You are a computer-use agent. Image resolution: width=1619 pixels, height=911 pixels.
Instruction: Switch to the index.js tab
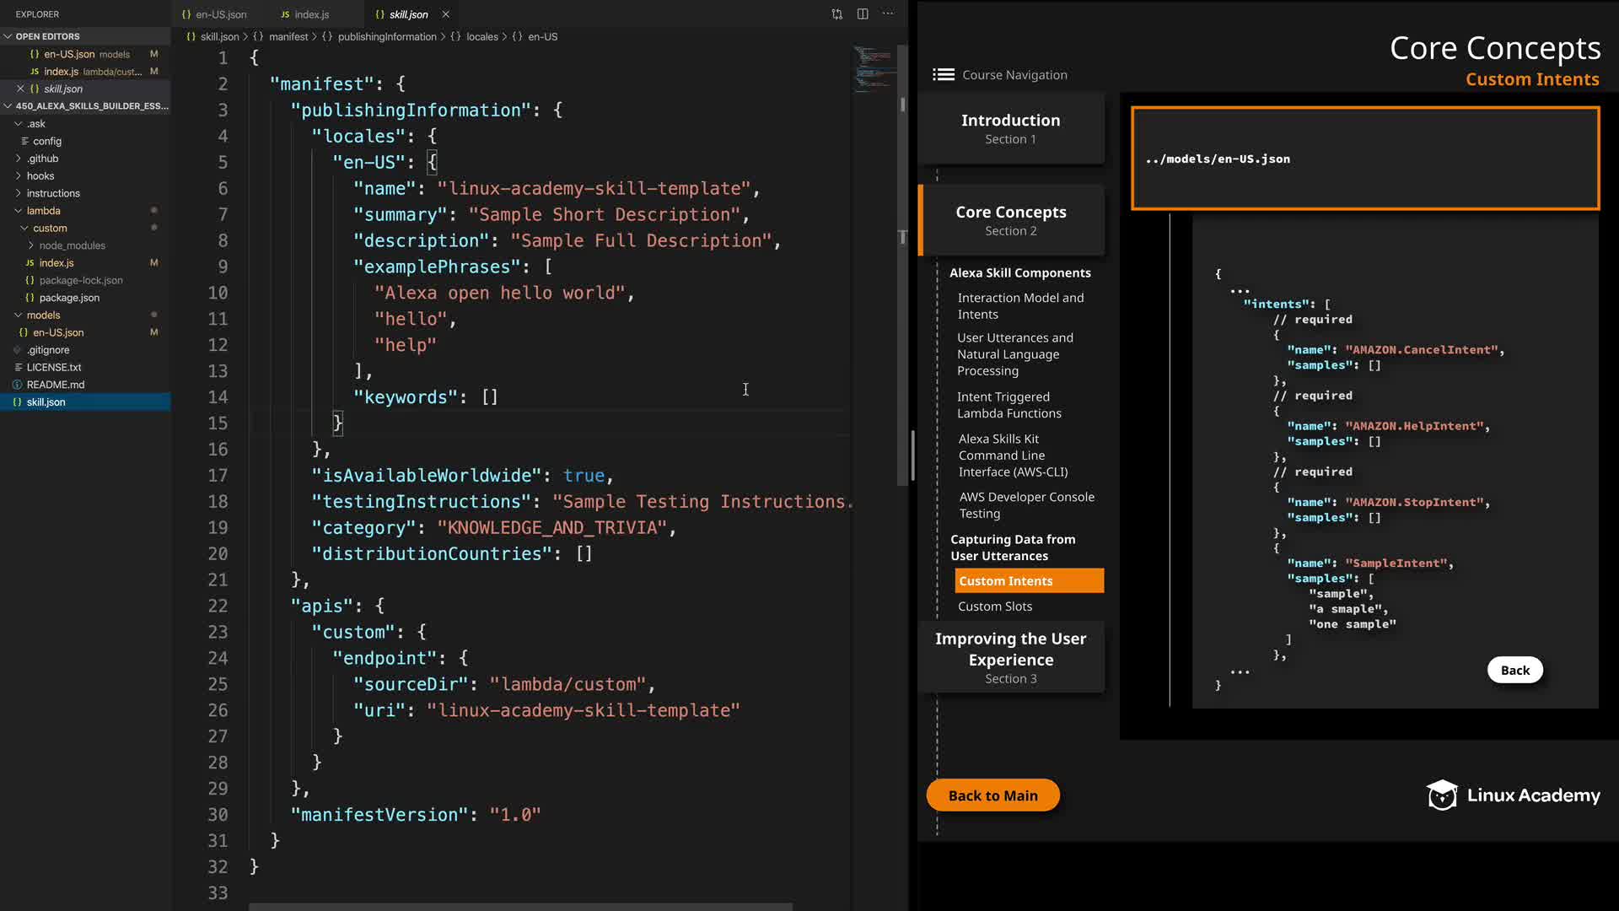(x=311, y=14)
